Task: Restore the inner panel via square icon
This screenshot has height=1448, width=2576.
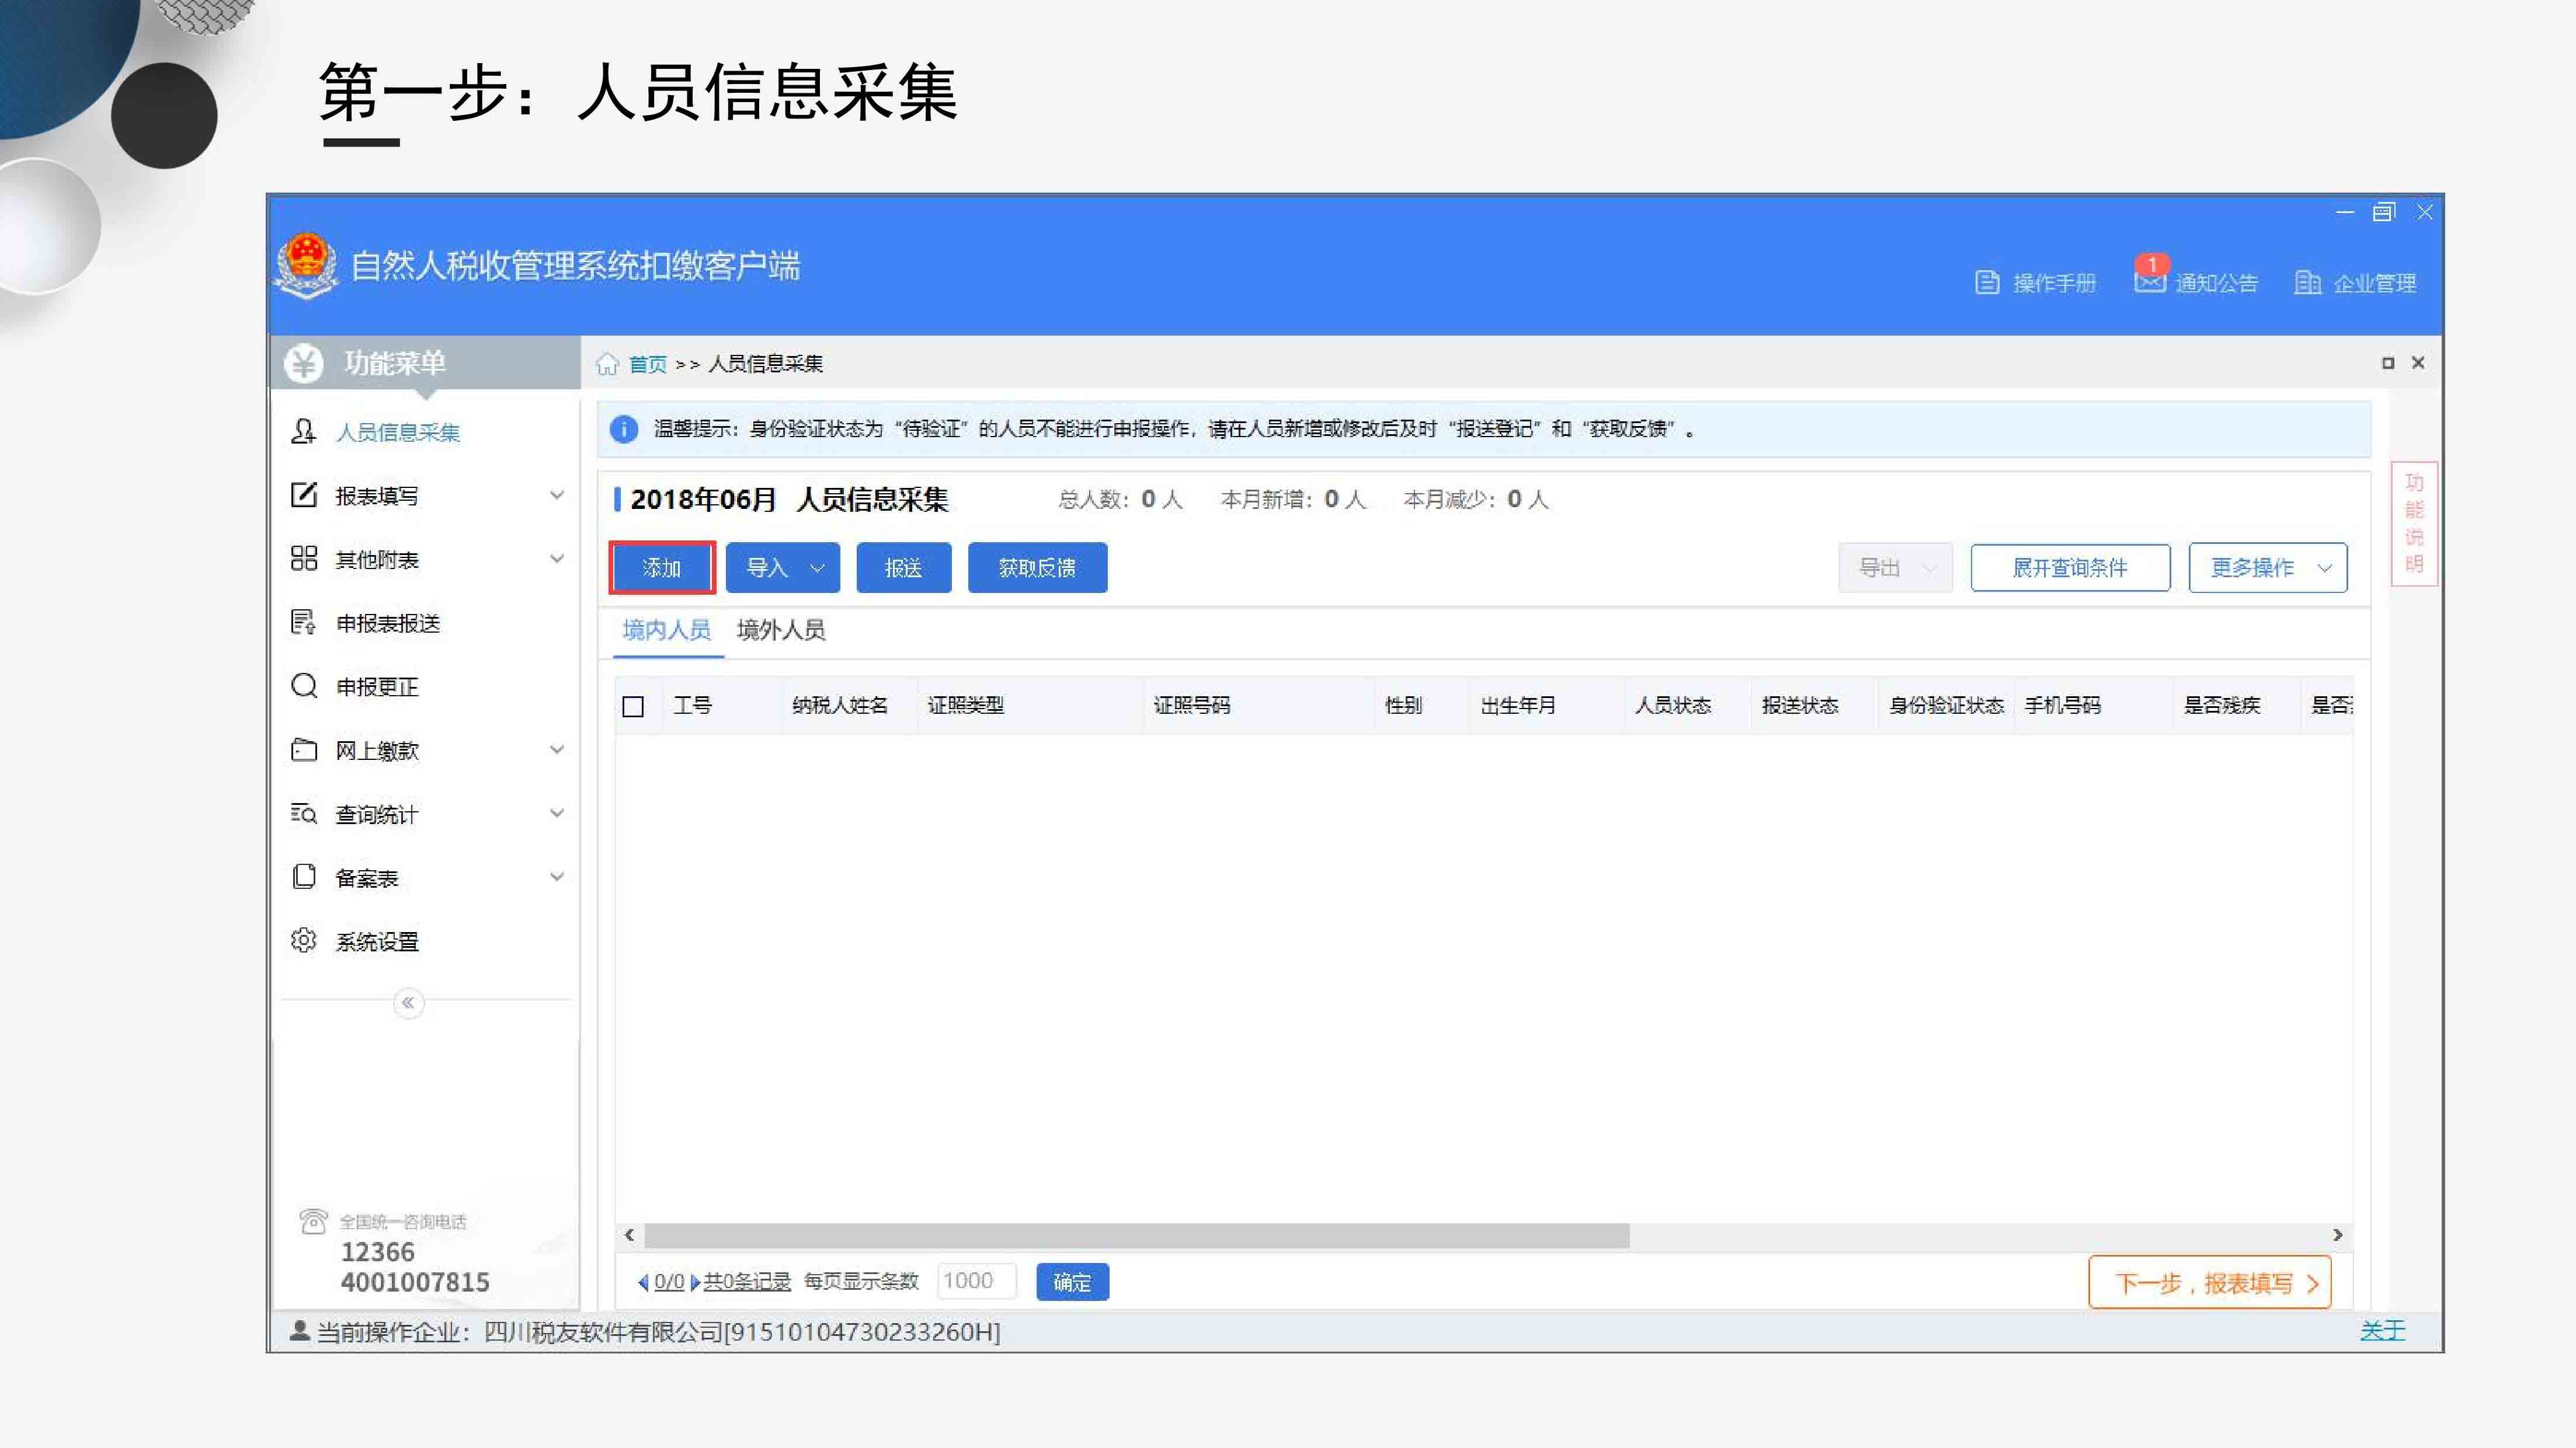Action: [2387, 363]
